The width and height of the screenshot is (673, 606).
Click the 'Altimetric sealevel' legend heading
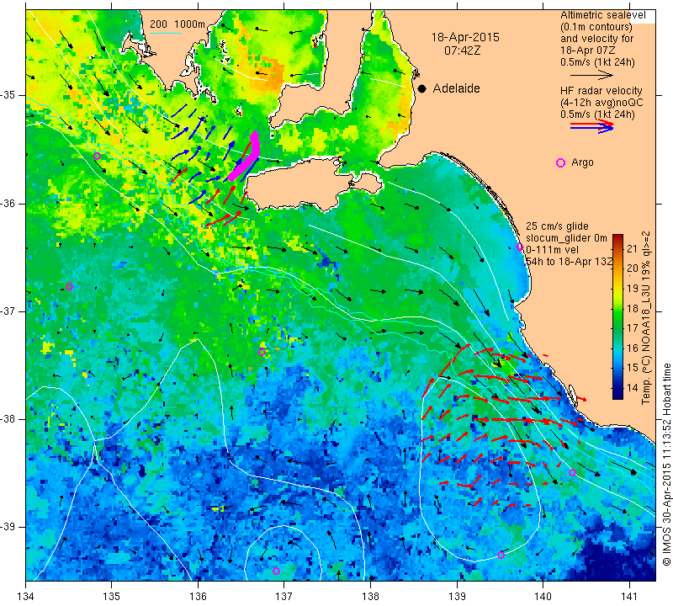[x=602, y=15]
